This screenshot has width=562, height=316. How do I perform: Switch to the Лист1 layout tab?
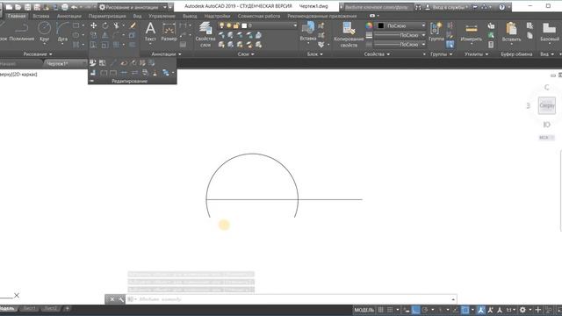[29, 308]
